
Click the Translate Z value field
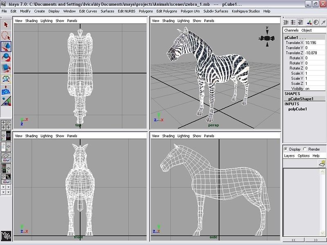(315, 53)
